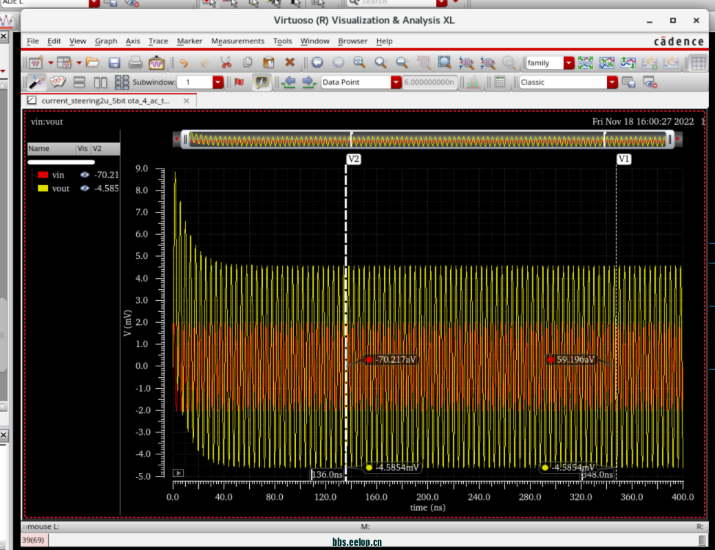Click the new graph window icon
Viewport: 715px width, 550px height.
click(36, 63)
